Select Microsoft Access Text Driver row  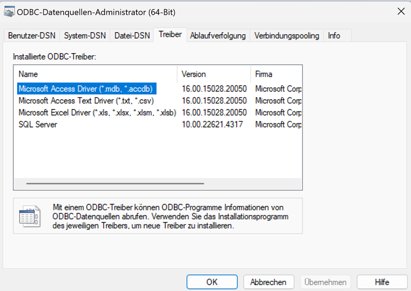point(86,101)
